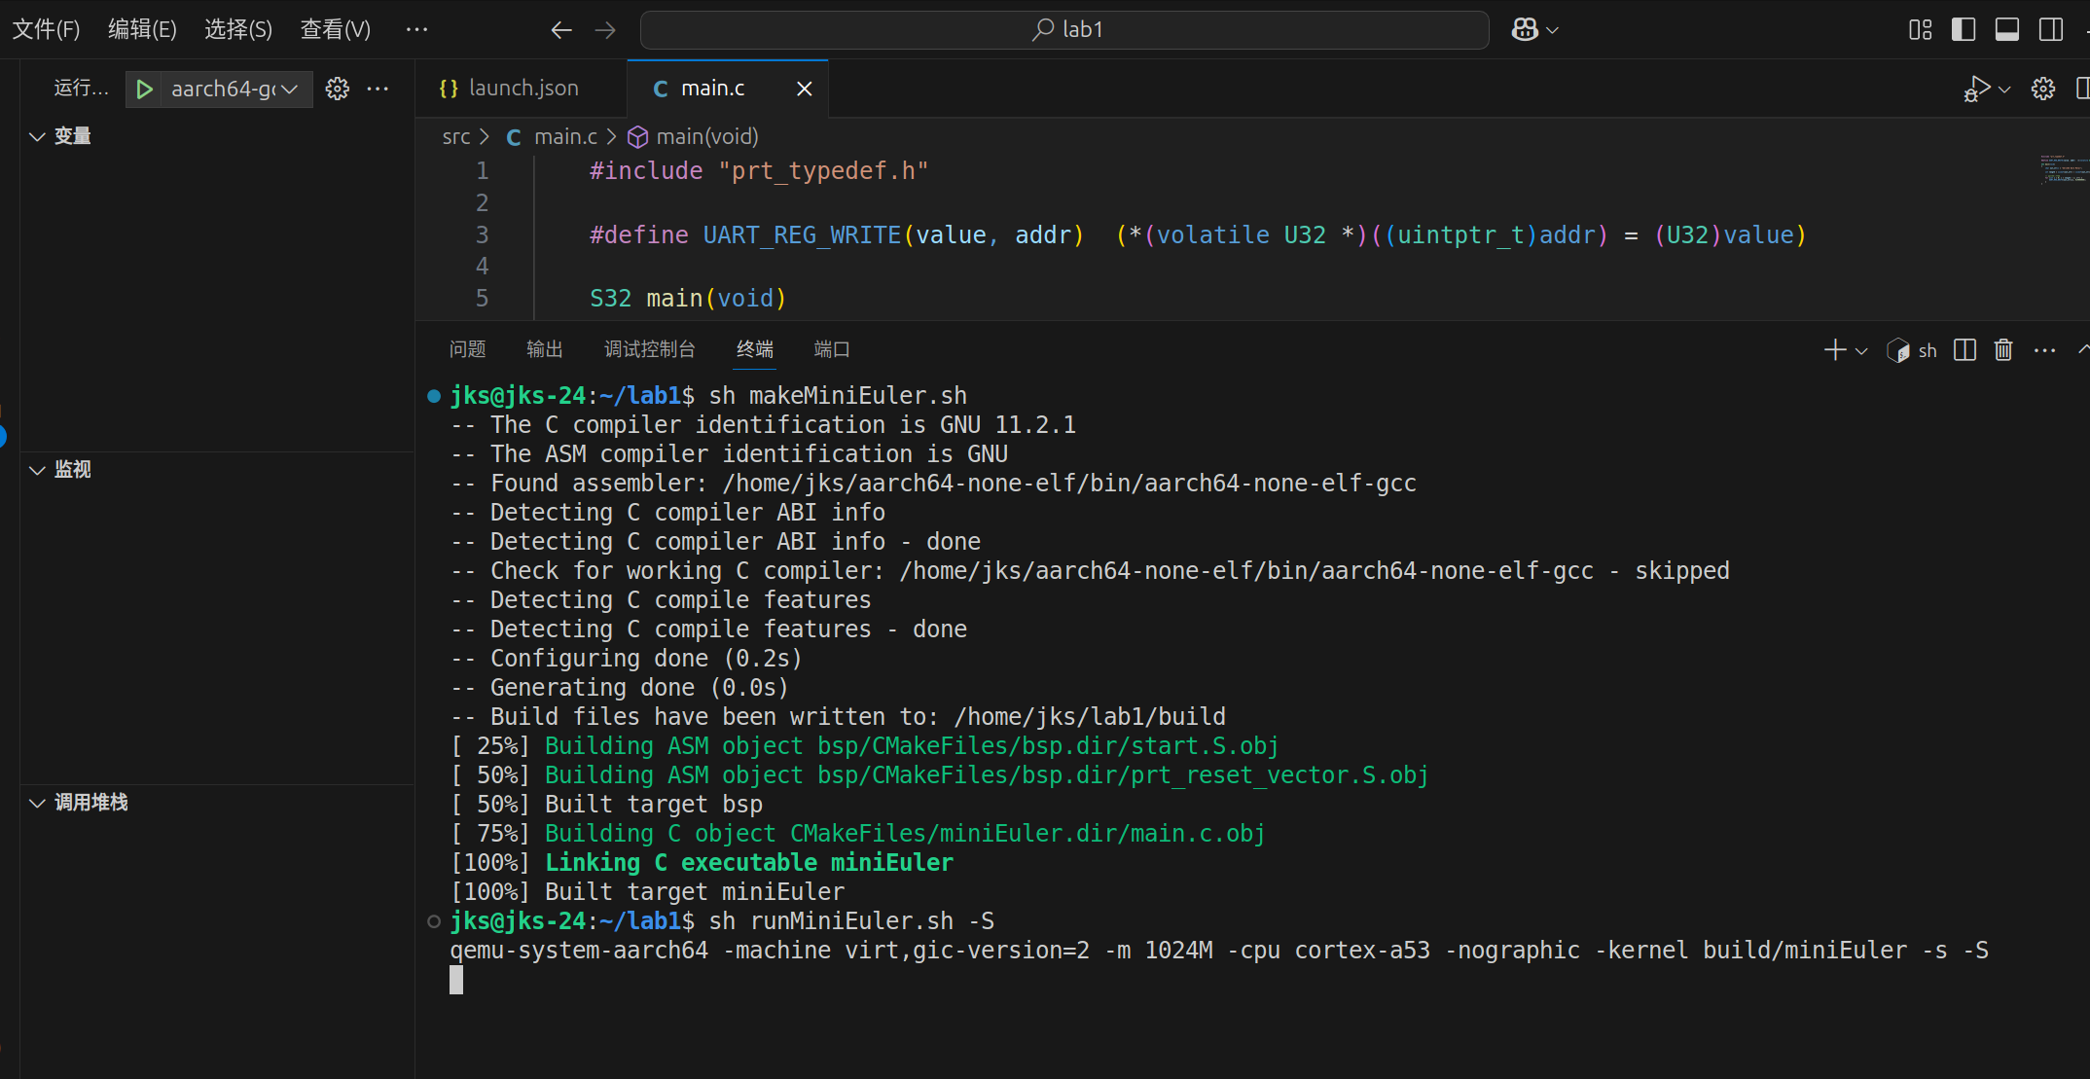Screen dimensions: 2090x1079
Task: Click the lab1 search bar at the top
Action: pos(1063,29)
